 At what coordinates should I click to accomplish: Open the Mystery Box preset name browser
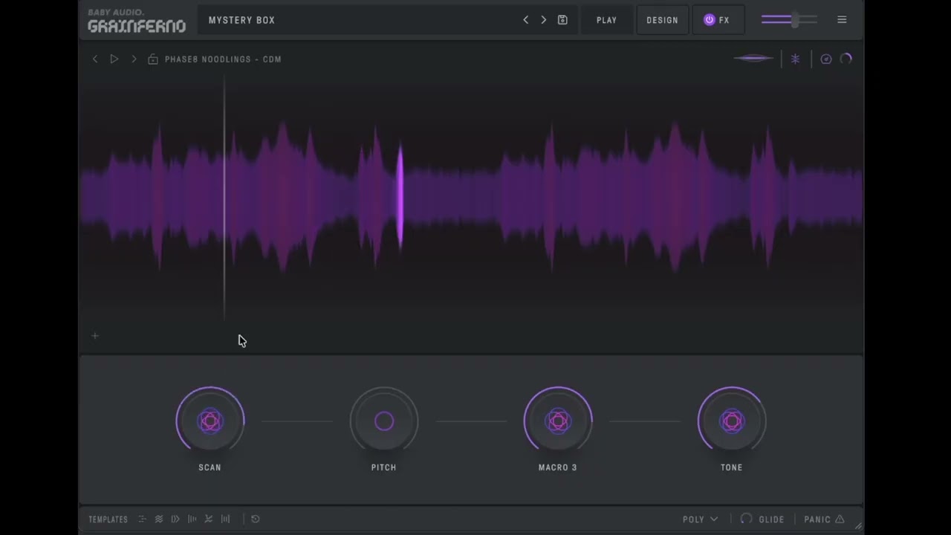tap(241, 20)
